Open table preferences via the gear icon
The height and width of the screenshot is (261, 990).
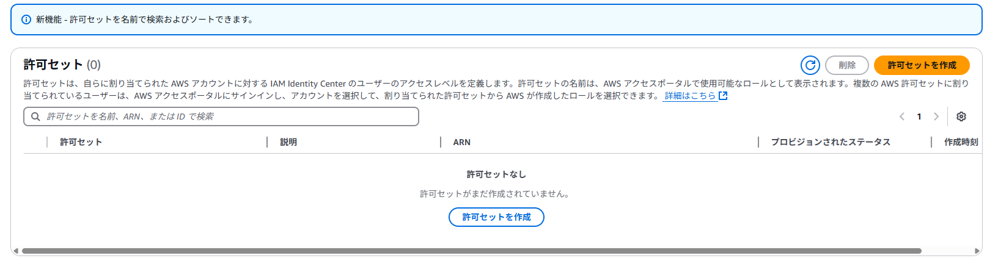pos(961,116)
